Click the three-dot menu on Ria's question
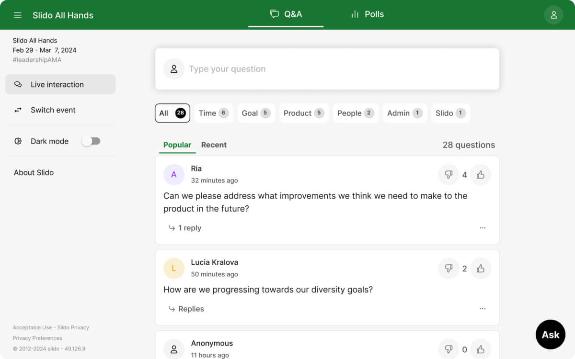Image resolution: width=575 pixels, height=359 pixels. pyautogui.click(x=483, y=228)
